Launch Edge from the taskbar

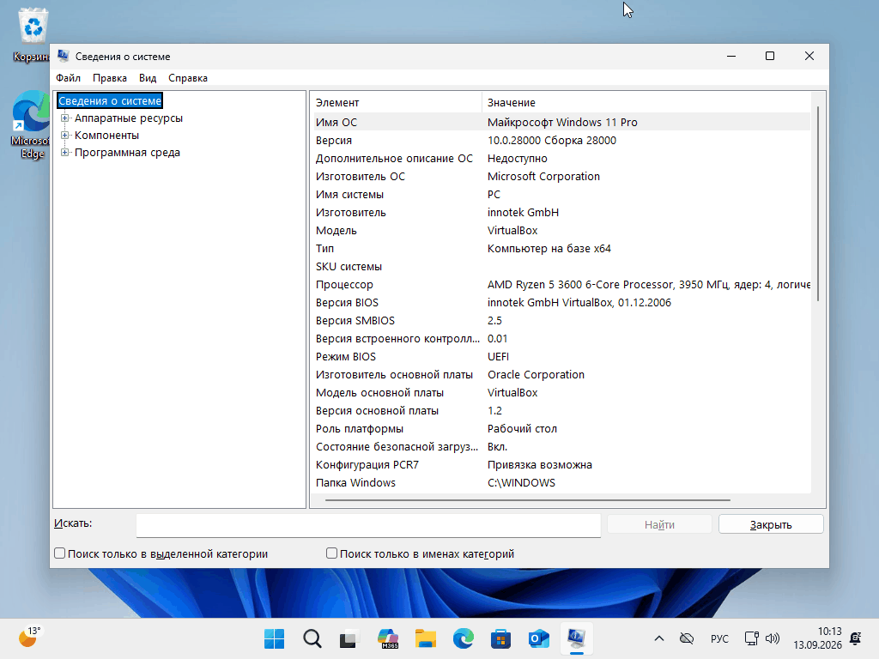463,638
